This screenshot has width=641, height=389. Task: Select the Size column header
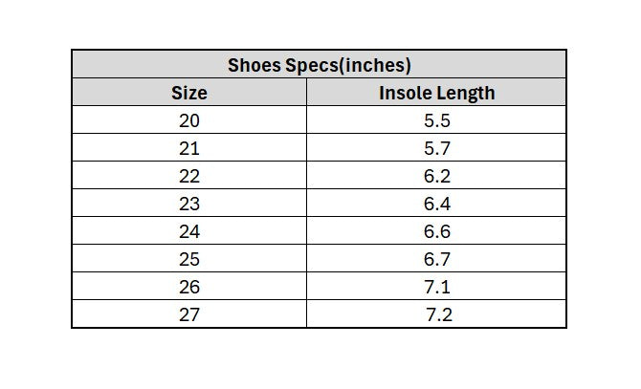click(x=189, y=93)
